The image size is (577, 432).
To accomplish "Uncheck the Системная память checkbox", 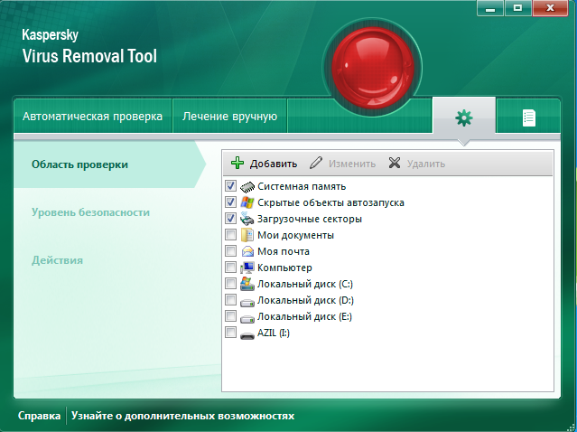I will point(231,185).
